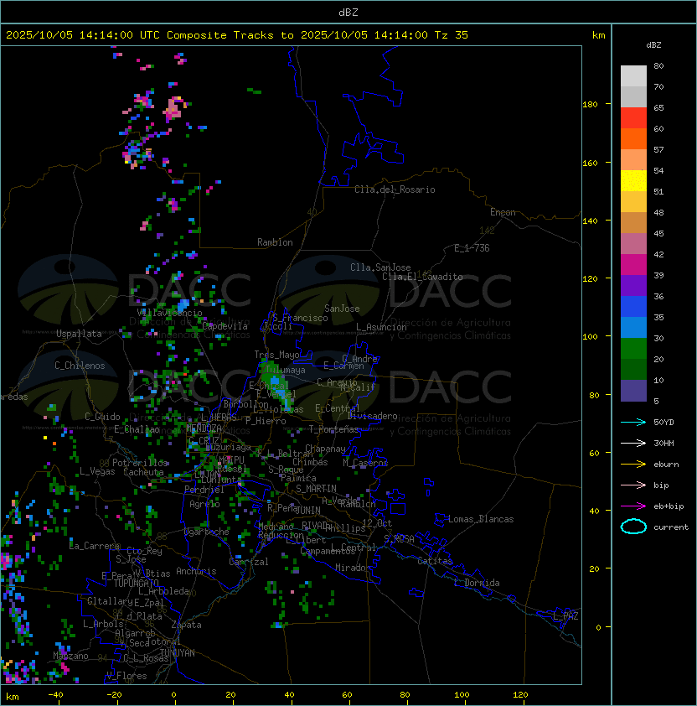Click the yellow eburn arrow icon in legend
The height and width of the screenshot is (706, 697).
pyautogui.click(x=633, y=465)
